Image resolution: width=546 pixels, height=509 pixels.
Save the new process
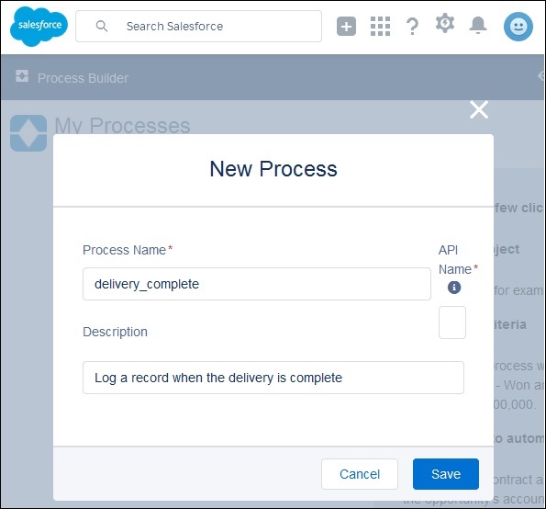point(446,474)
